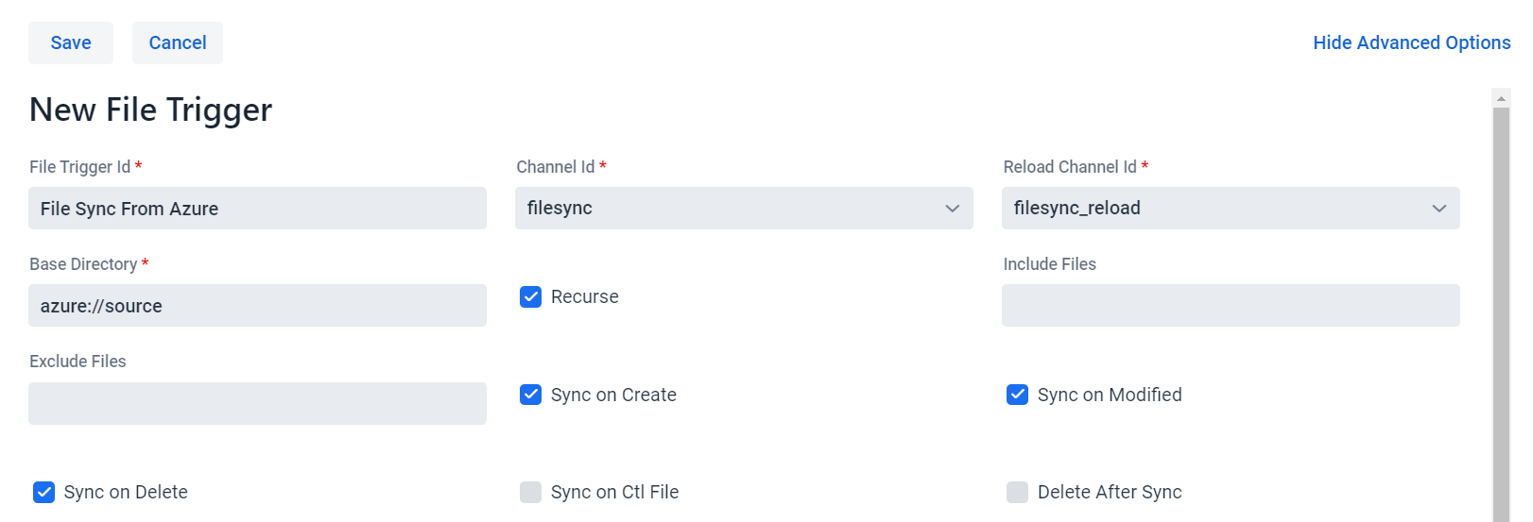The height and width of the screenshot is (522, 1533).
Task: Check the Delete After Sync box
Action: coord(1018,492)
